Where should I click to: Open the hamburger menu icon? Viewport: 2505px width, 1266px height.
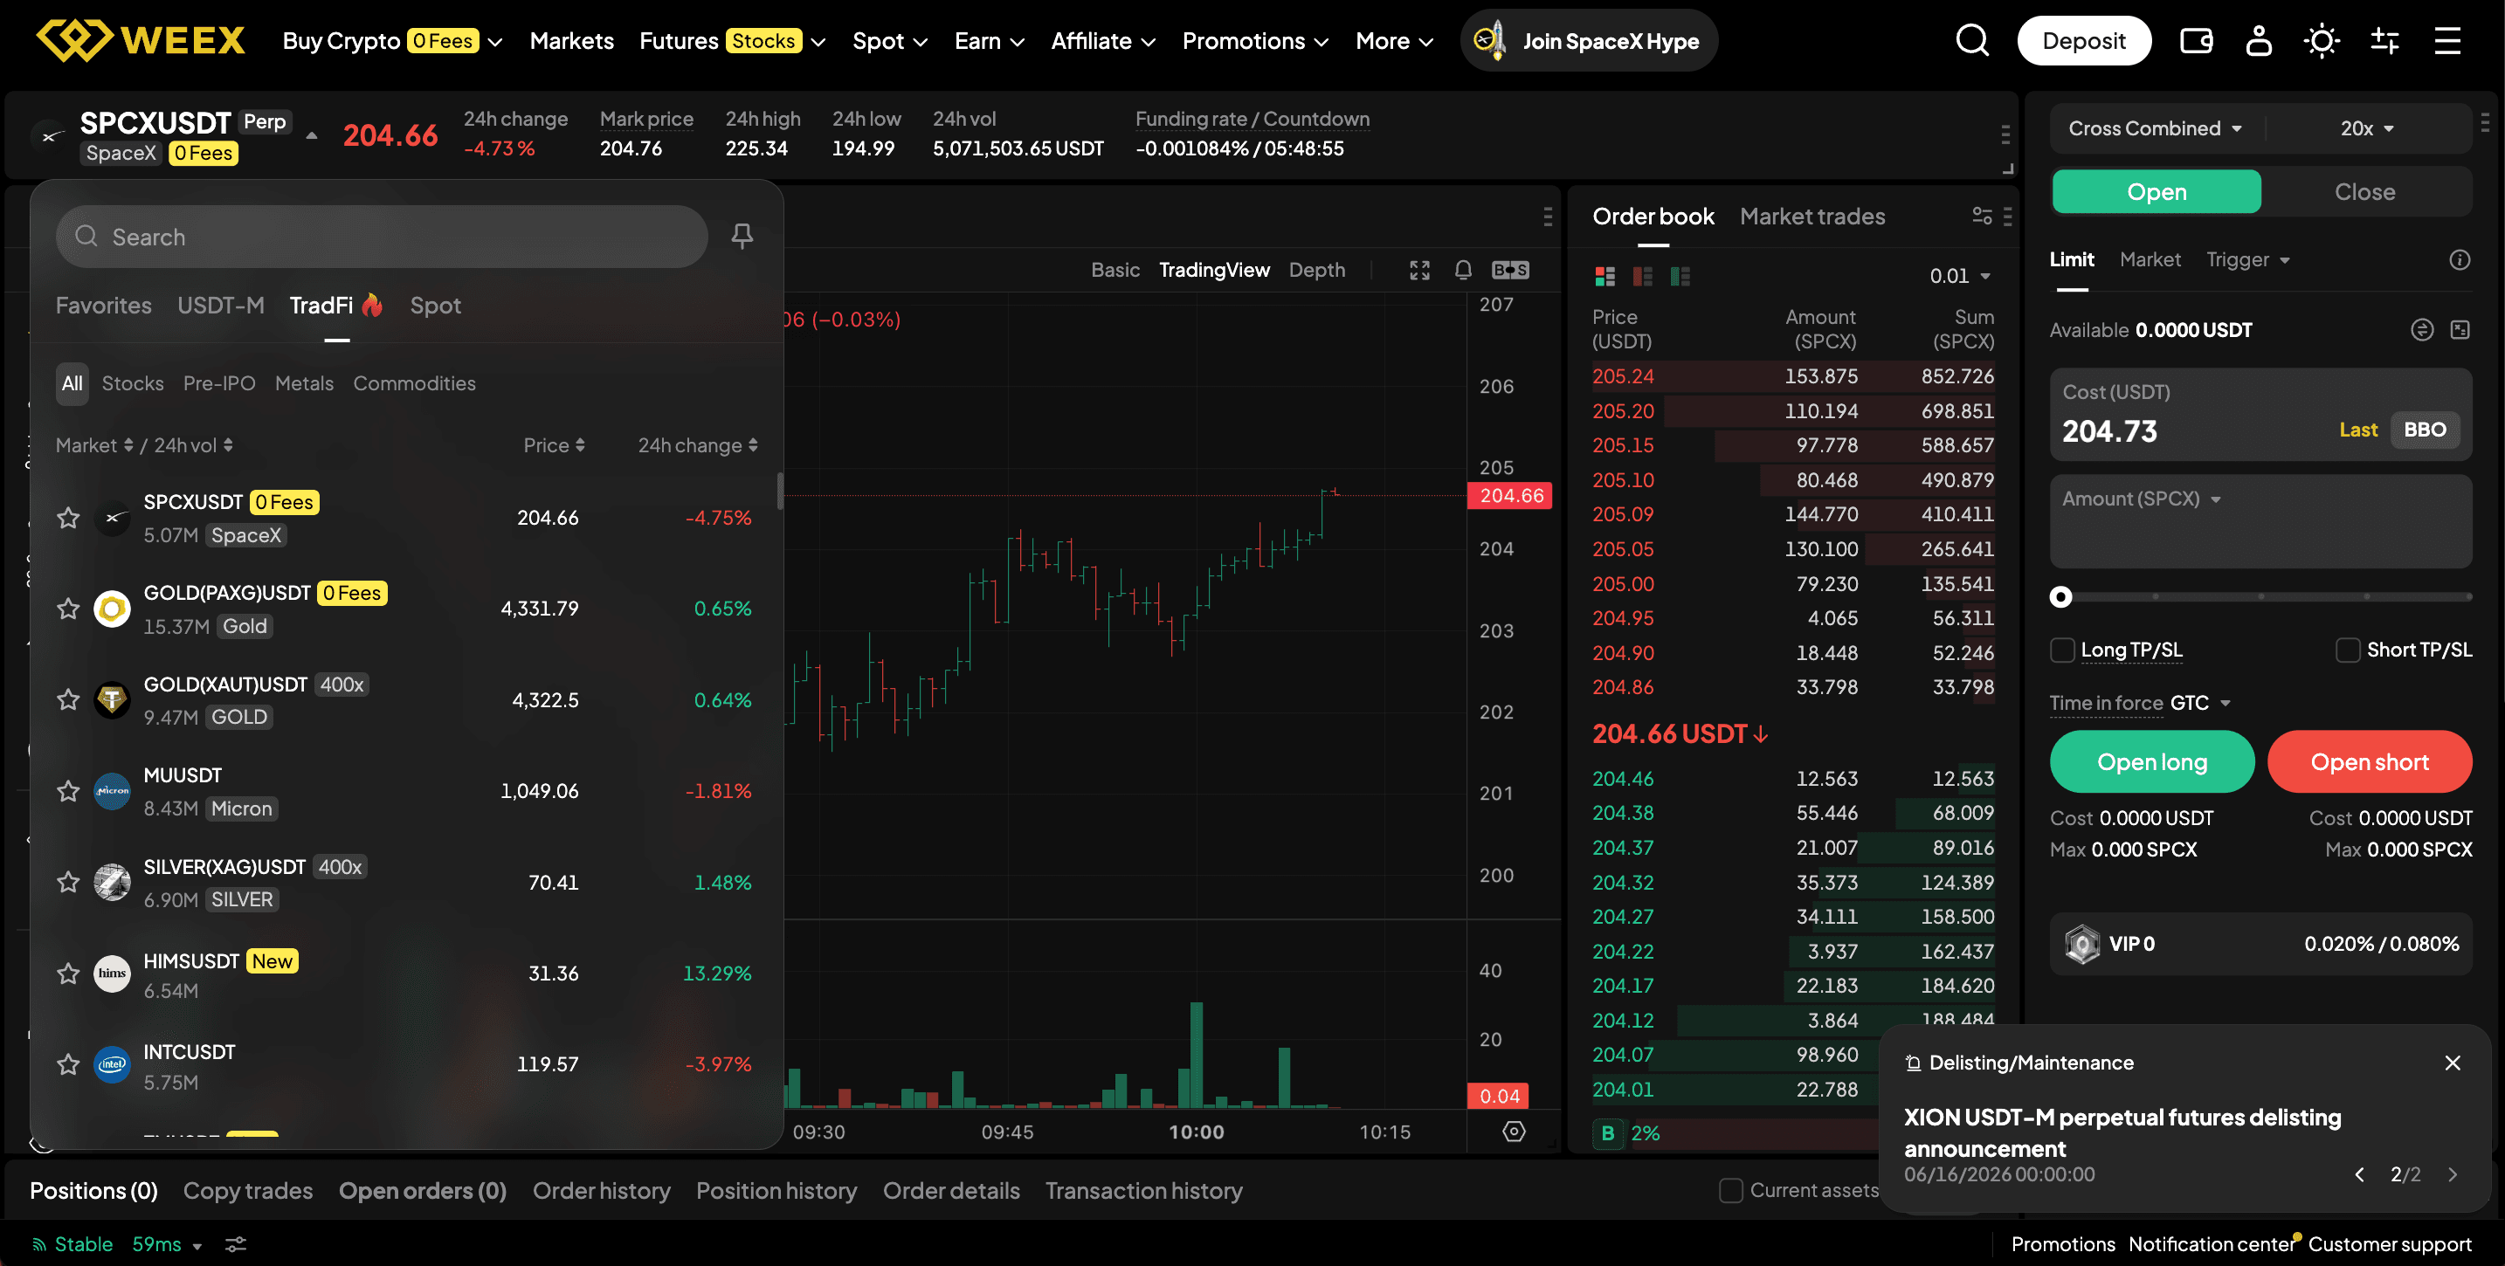[2447, 41]
